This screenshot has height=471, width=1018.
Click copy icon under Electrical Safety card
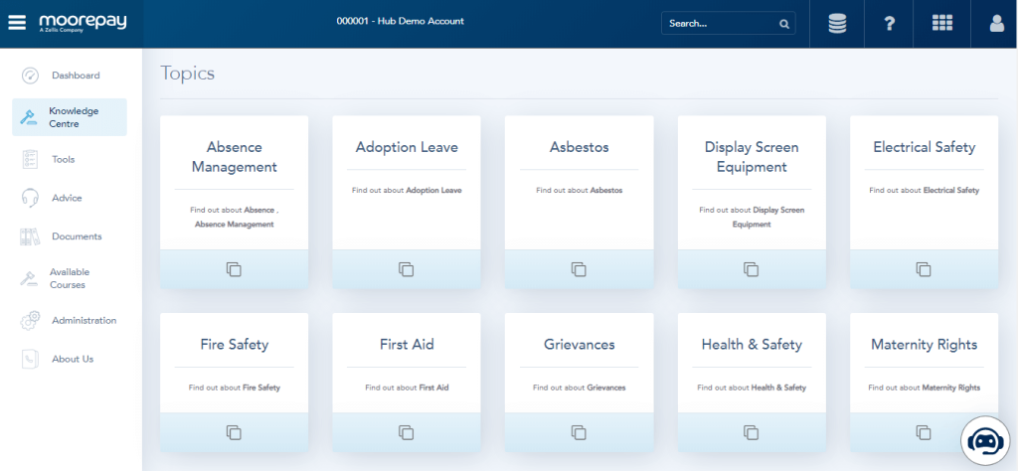(x=924, y=269)
